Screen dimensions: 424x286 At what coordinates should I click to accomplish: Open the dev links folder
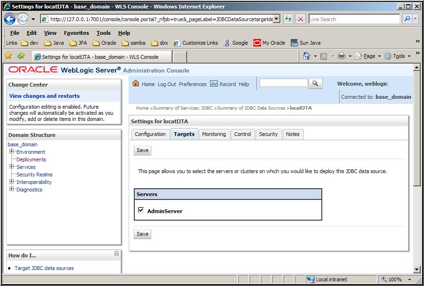(x=30, y=43)
